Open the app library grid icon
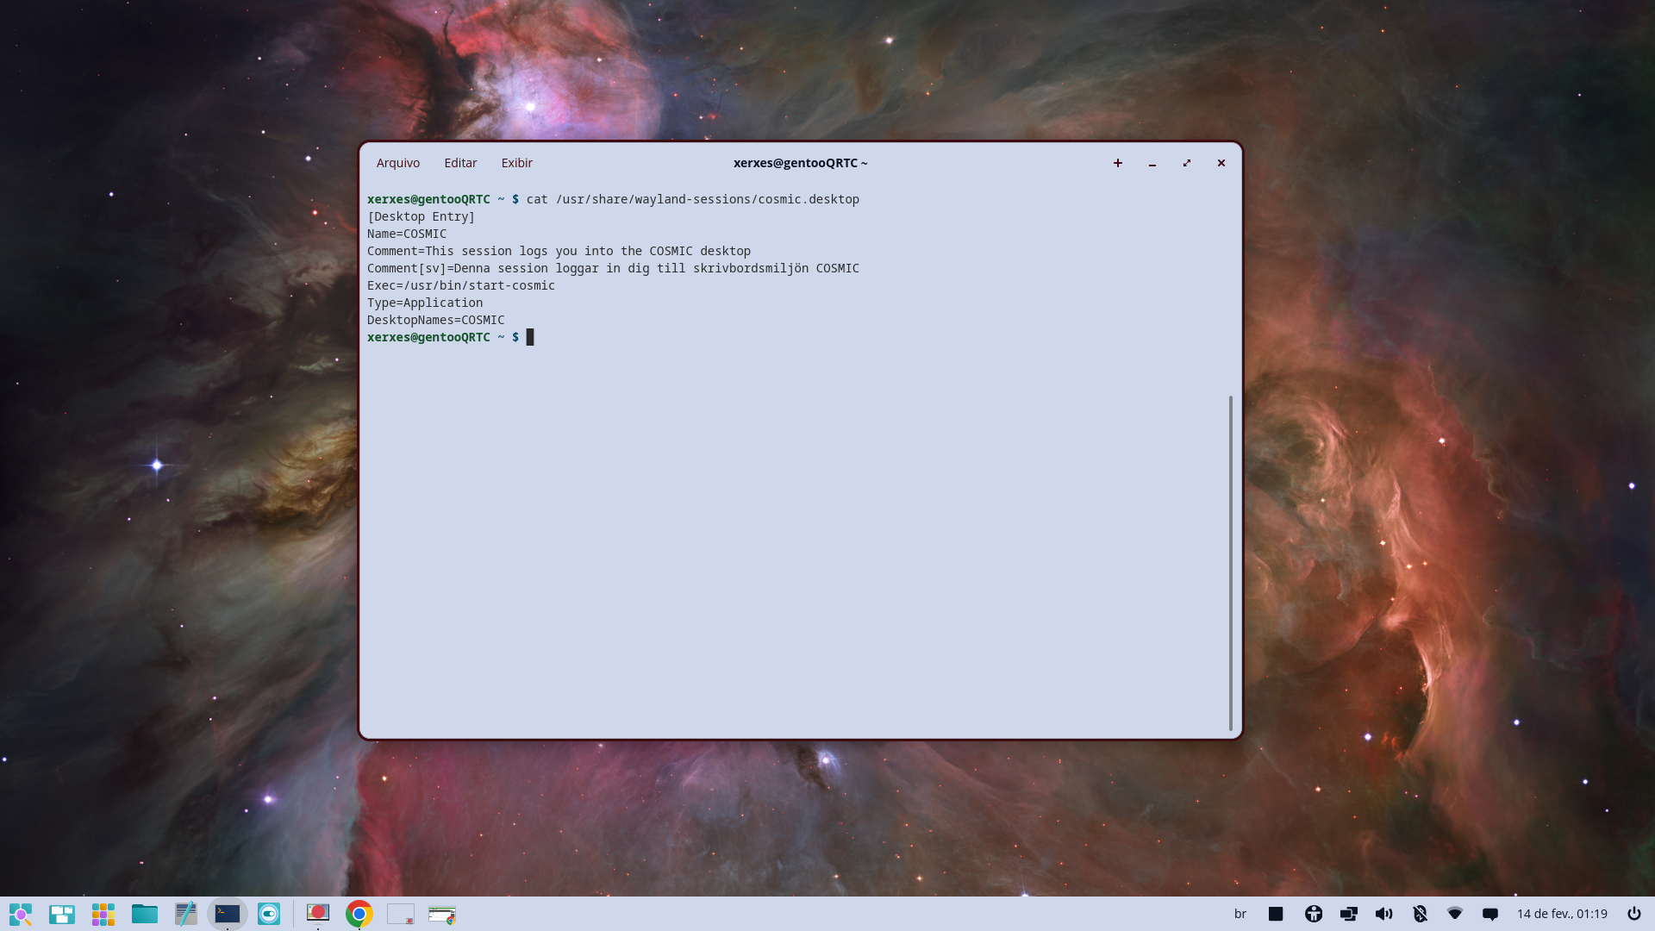The width and height of the screenshot is (1655, 931). click(103, 914)
